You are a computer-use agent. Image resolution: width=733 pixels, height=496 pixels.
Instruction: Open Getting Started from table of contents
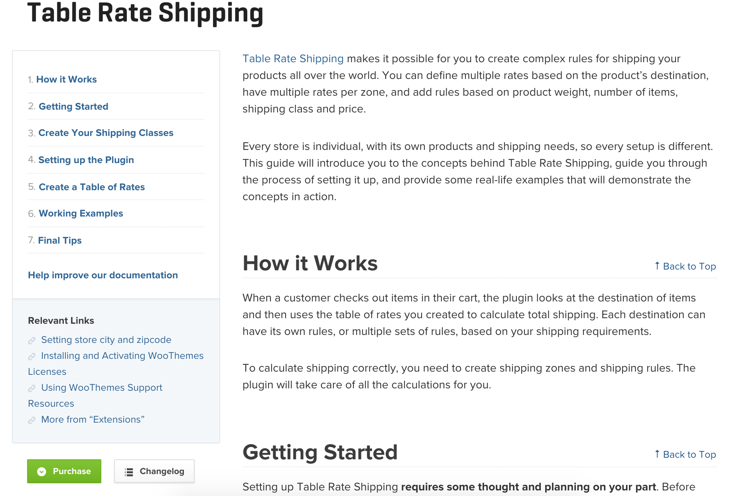point(73,106)
